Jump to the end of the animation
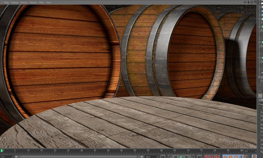 (x=199, y=157)
